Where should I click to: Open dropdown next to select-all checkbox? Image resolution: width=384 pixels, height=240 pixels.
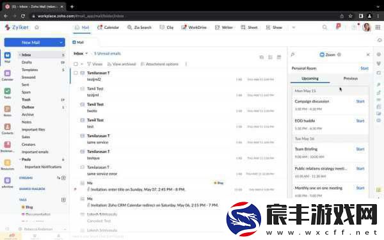[82, 64]
